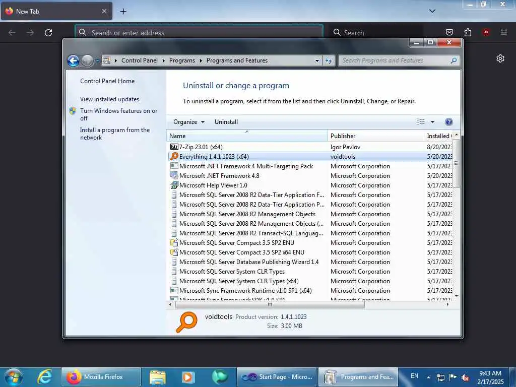
Task: Click the Igor Pavlov publisher cell
Action: [345, 147]
